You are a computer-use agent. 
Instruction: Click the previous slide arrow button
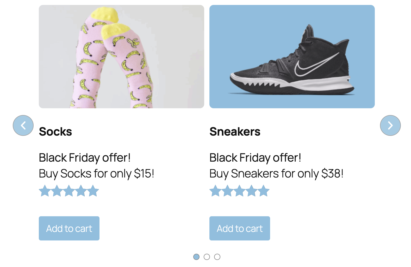[23, 125]
